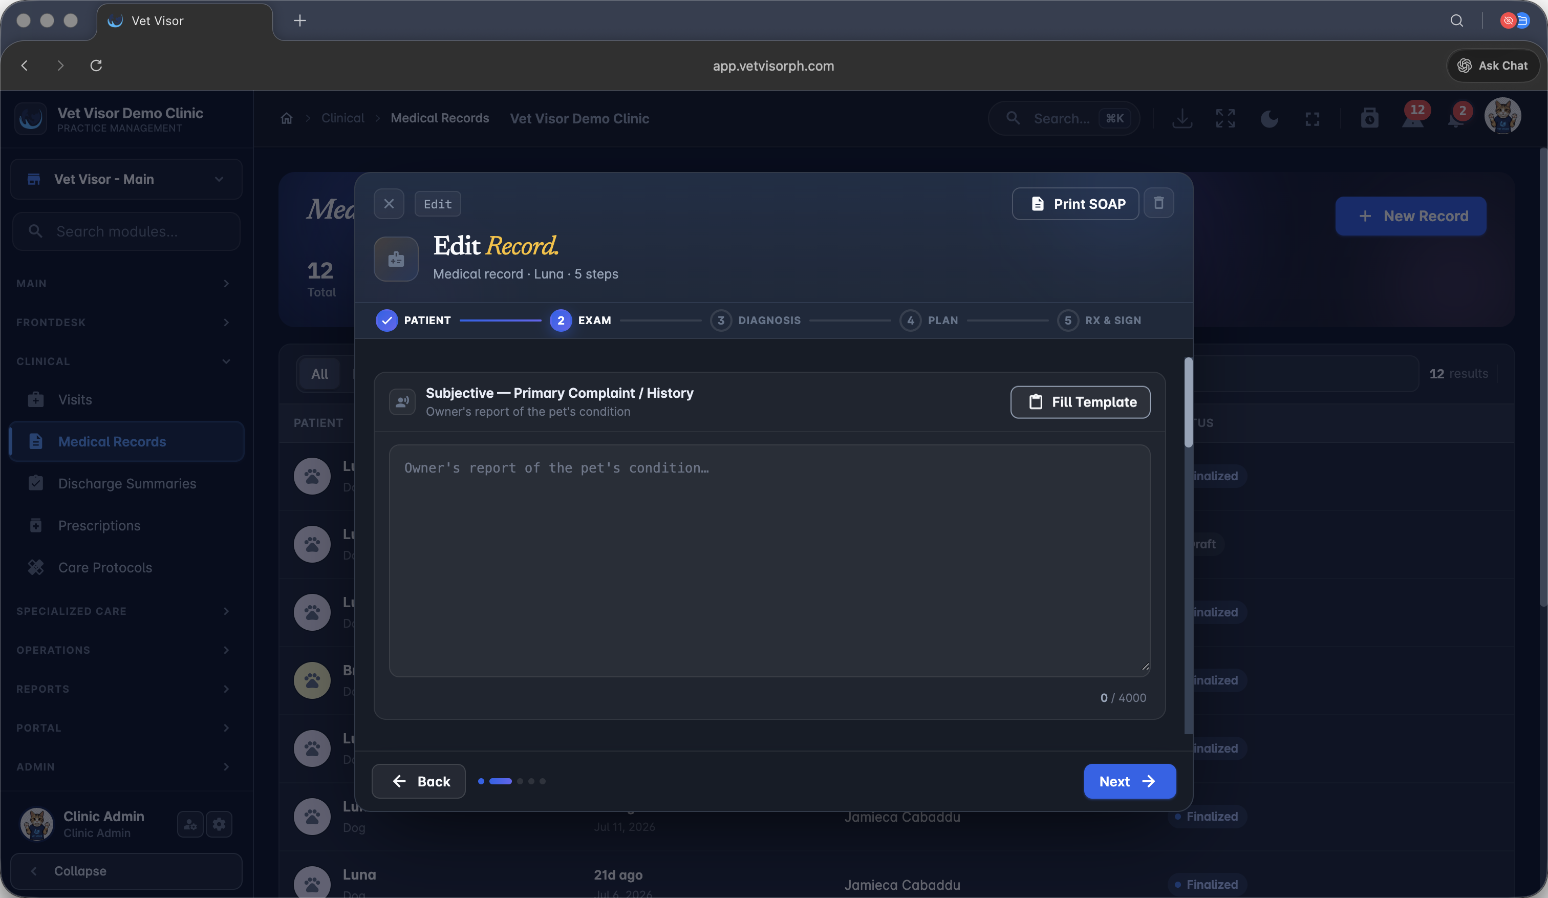Image resolution: width=1548 pixels, height=898 pixels.
Task: Jump to the Patient step
Action: click(414, 320)
